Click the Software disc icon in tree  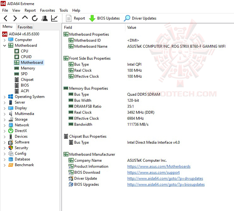(x=11, y=142)
